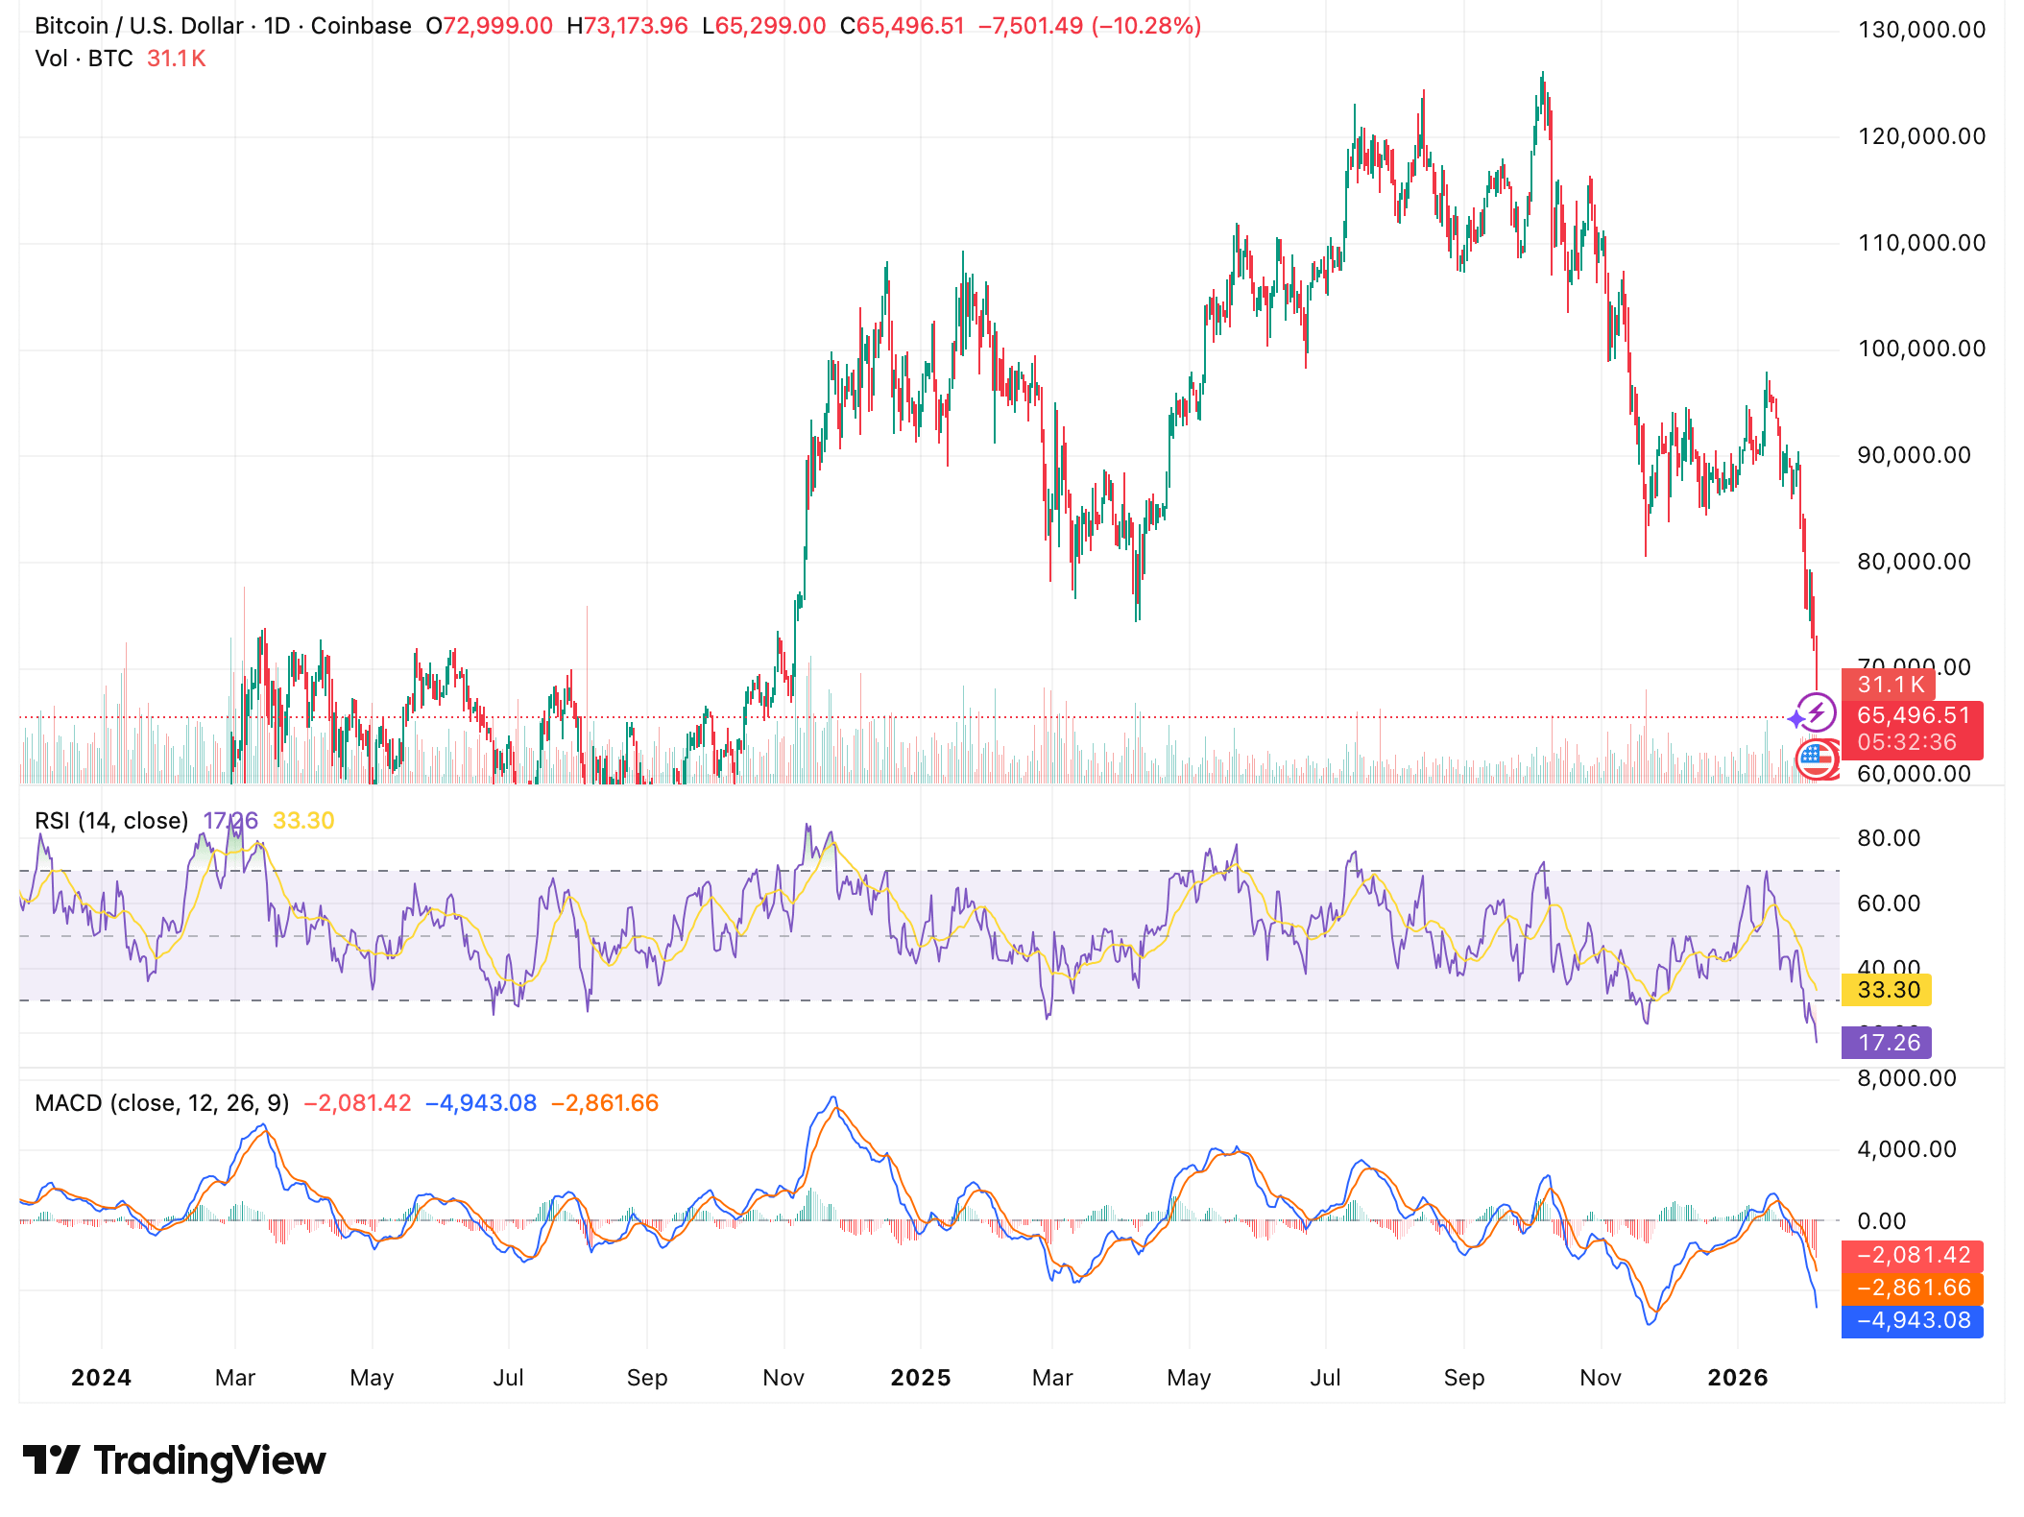Click the yellow 33.30 RSI average label
The image size is (2024, 1517).
pyautogui.click(x=1888, y=990)
